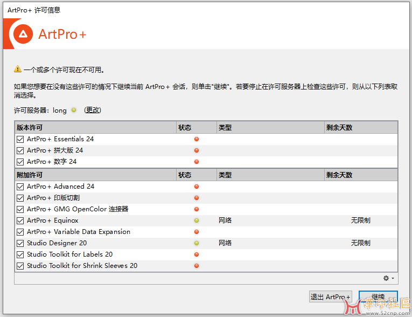Click the 继续 button

pos(378,297)
